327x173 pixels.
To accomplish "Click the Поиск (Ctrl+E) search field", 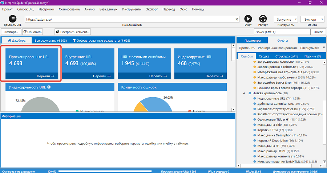I will (282, 32).
